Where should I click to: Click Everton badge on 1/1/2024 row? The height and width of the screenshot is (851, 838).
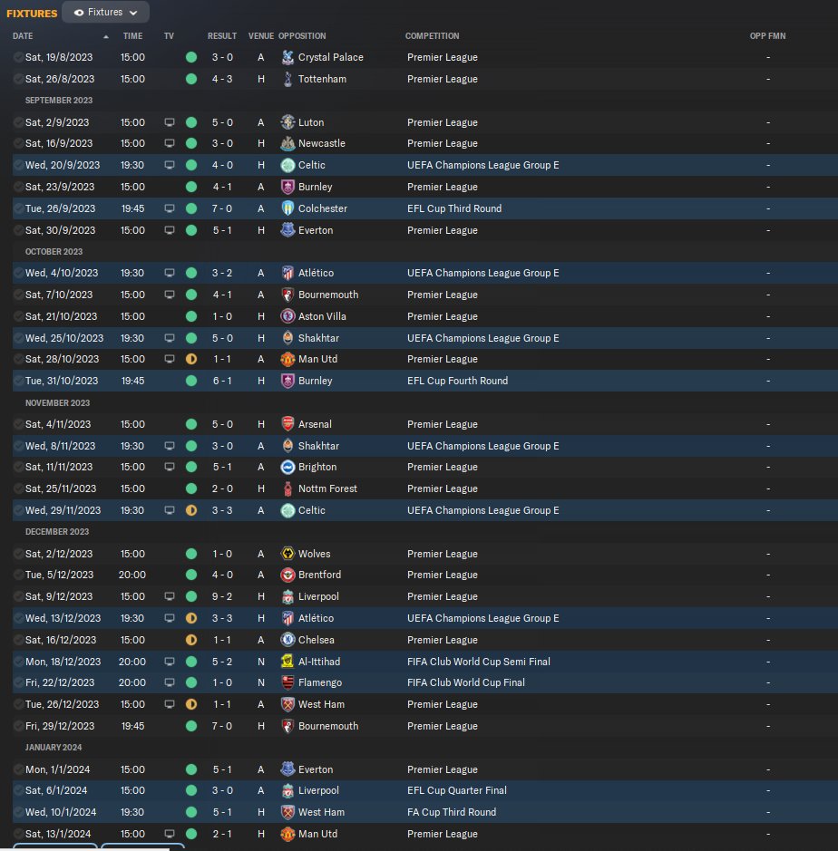(x=287, y=769)
